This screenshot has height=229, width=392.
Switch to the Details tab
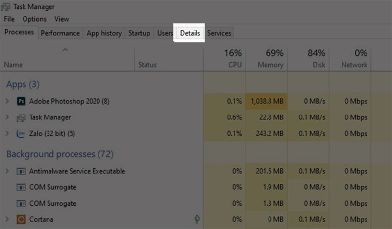[190, 33]
